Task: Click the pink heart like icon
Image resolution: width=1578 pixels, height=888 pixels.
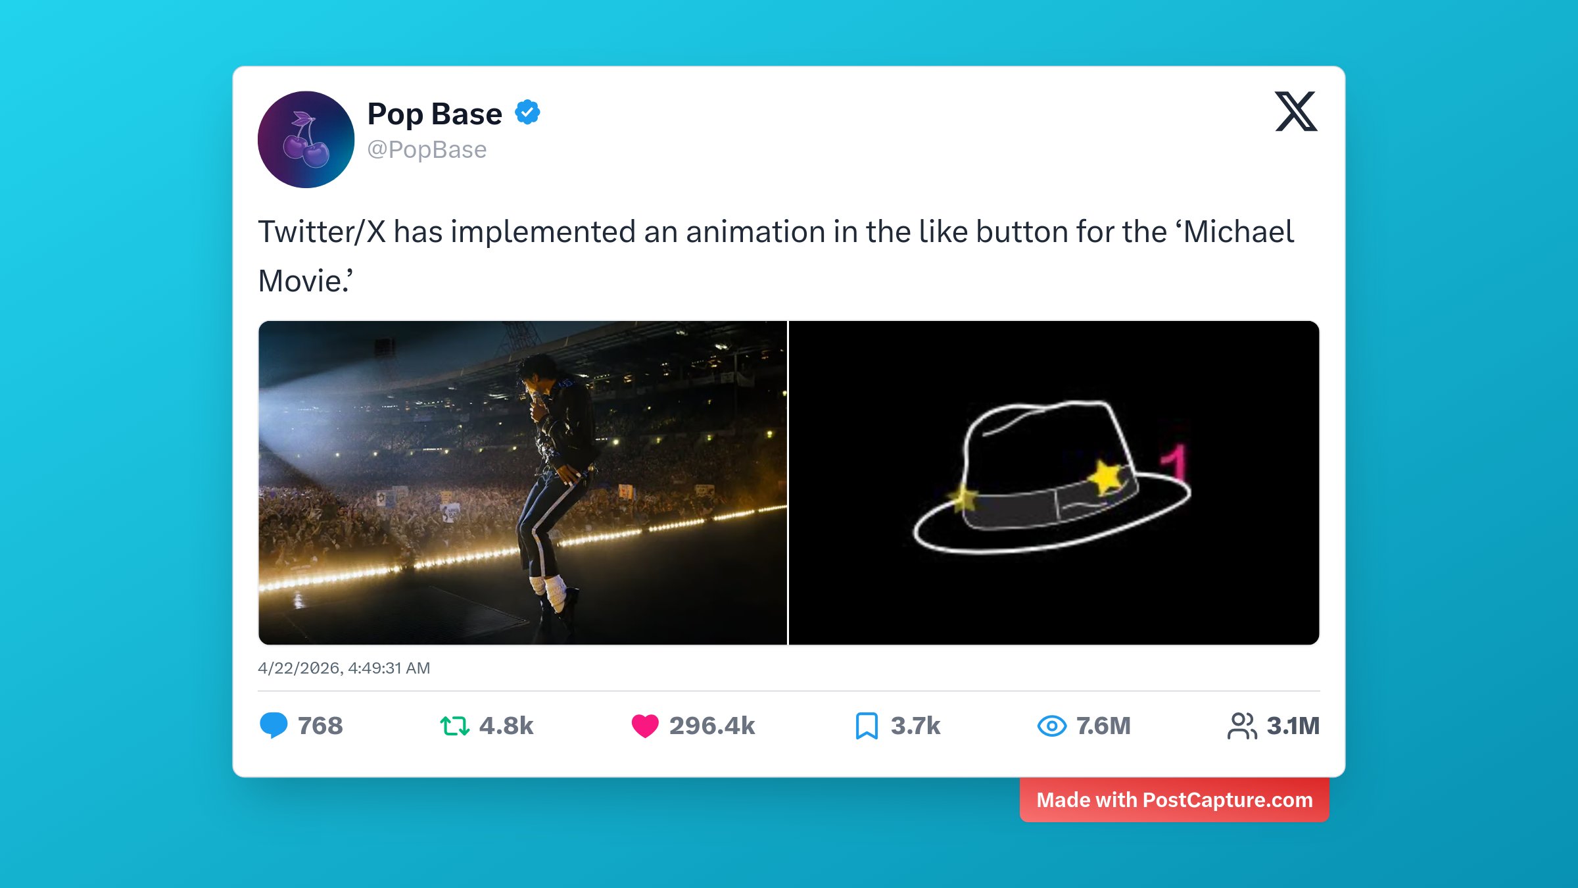Action: (645, 726)
